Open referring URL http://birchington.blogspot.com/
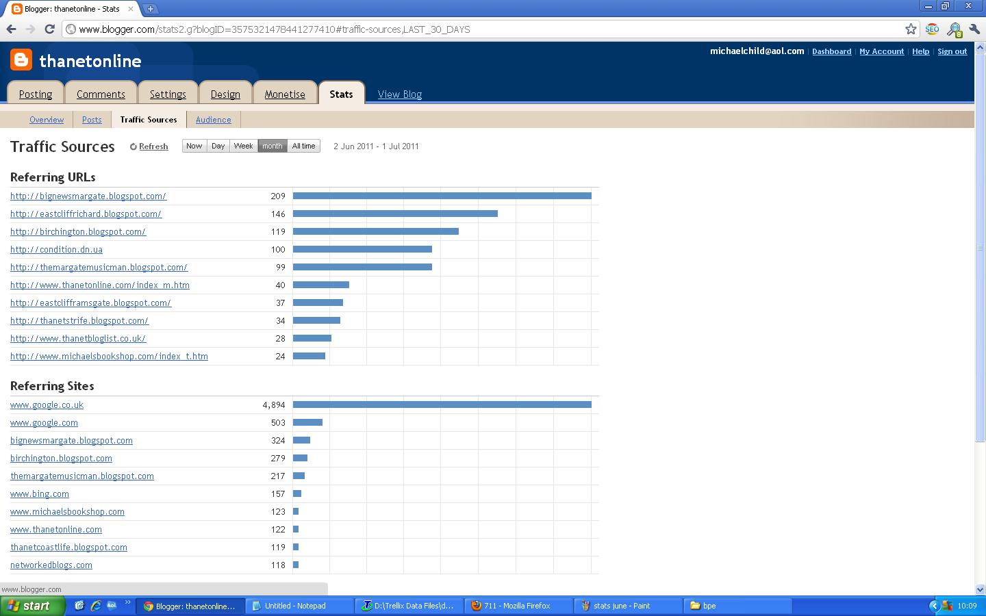The height and width of the screenshot is (616, 986). pyautogui.click(x=78, y=231)
